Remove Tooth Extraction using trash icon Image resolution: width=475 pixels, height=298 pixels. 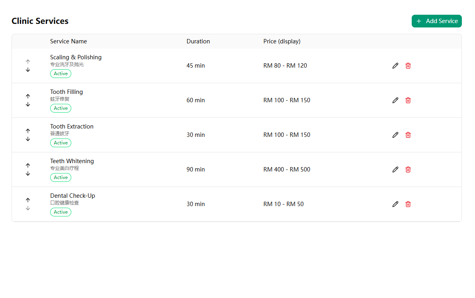(408, 135)
